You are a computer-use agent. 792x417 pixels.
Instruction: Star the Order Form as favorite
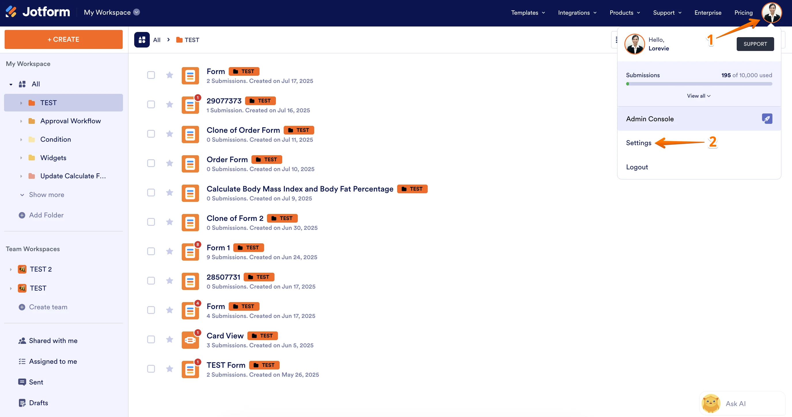pyautogui.click(x=169, y=163)
